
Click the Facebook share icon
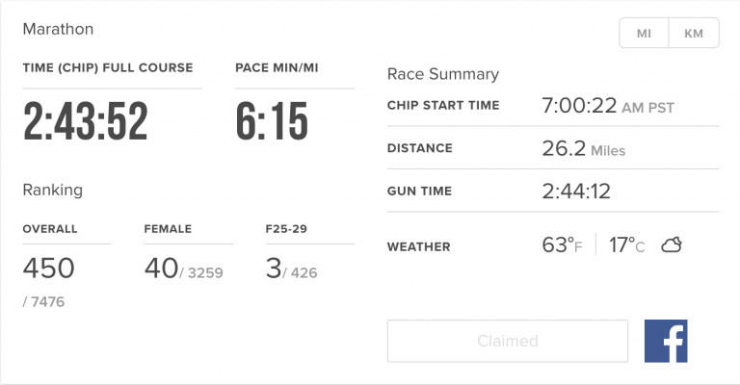[666, 341]
